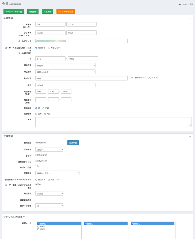
Task: Open the 営業担当 dropdown
Action: [57, 173]
